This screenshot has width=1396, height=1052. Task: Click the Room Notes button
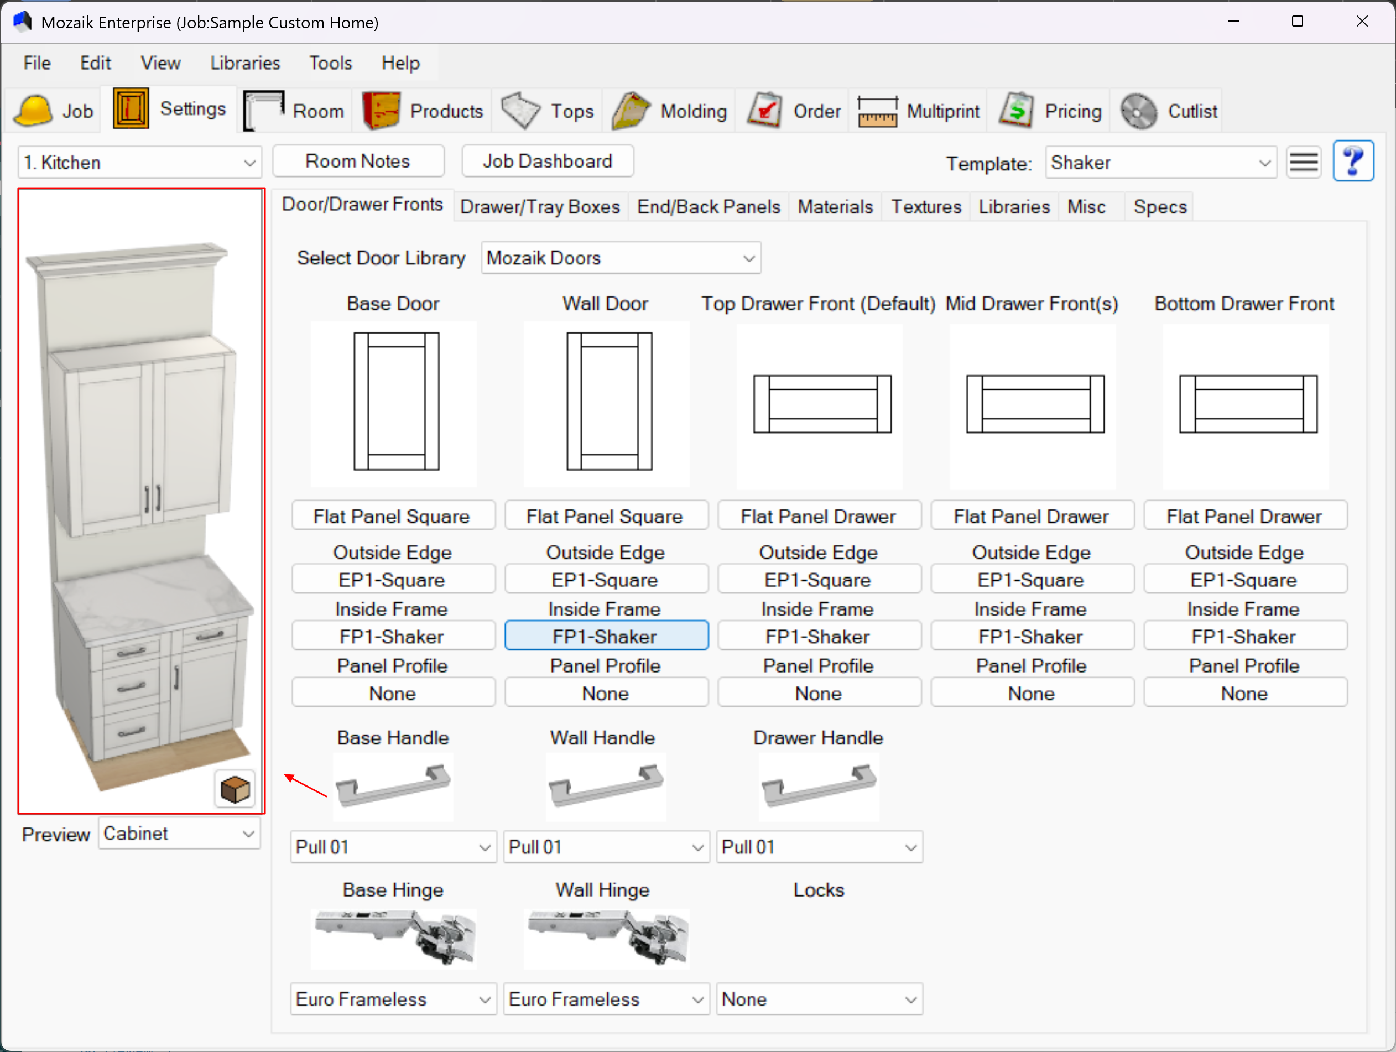(x=358, y=162)
